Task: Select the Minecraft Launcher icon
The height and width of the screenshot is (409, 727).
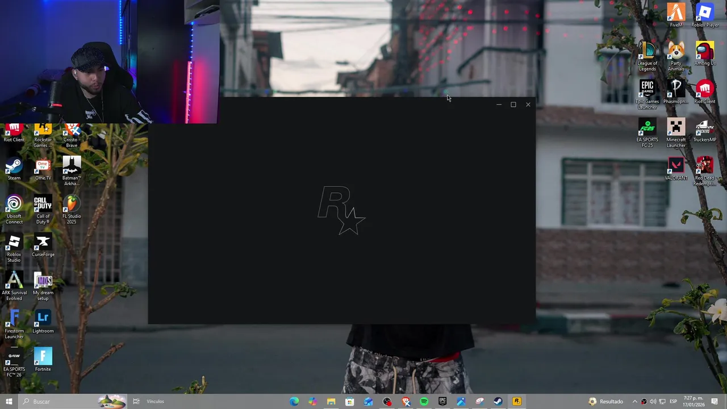Action: click(676, 132)
